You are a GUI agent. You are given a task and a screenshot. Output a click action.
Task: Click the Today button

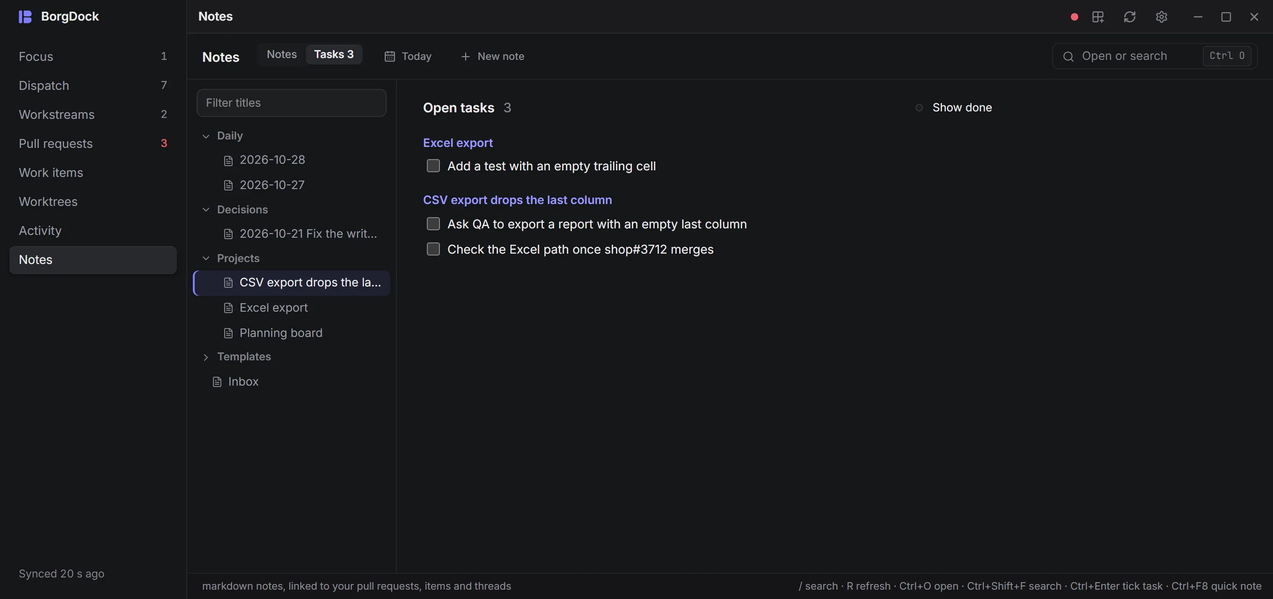tap(408, 56)
